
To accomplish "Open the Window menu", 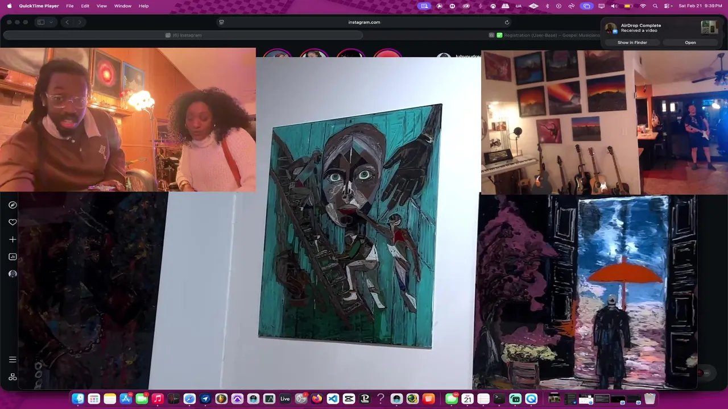I will (123, 6).
